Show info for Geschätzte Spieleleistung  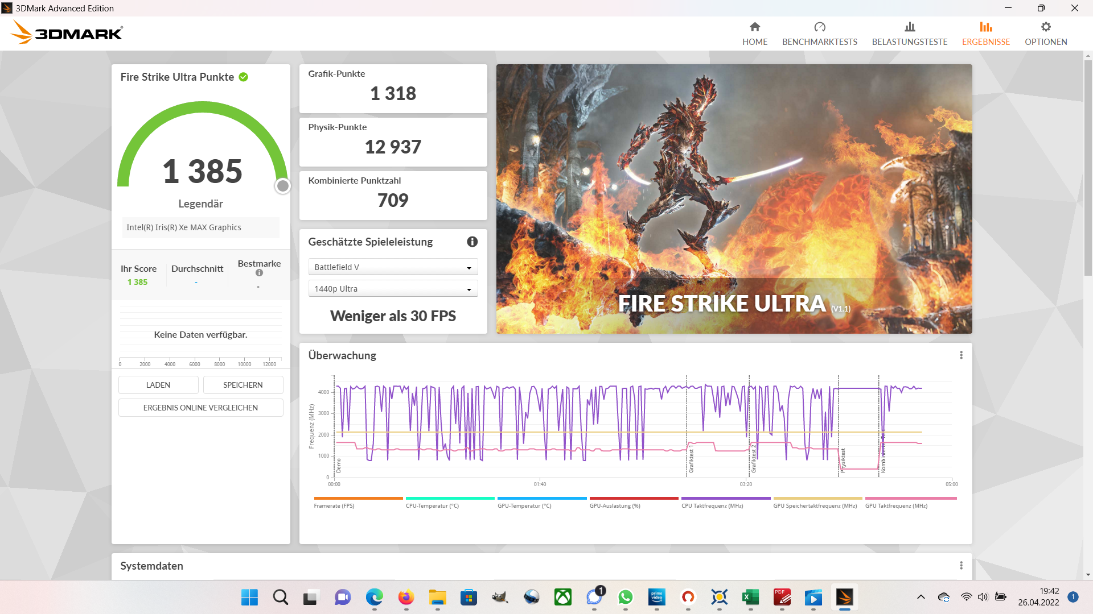[472, 242]
